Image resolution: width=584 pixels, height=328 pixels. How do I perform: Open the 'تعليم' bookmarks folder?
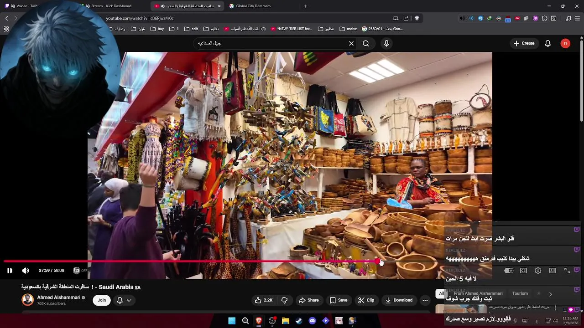click(x=210, y=29)
